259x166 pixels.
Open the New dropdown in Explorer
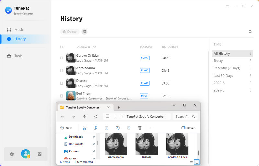(x=67, y=128)
